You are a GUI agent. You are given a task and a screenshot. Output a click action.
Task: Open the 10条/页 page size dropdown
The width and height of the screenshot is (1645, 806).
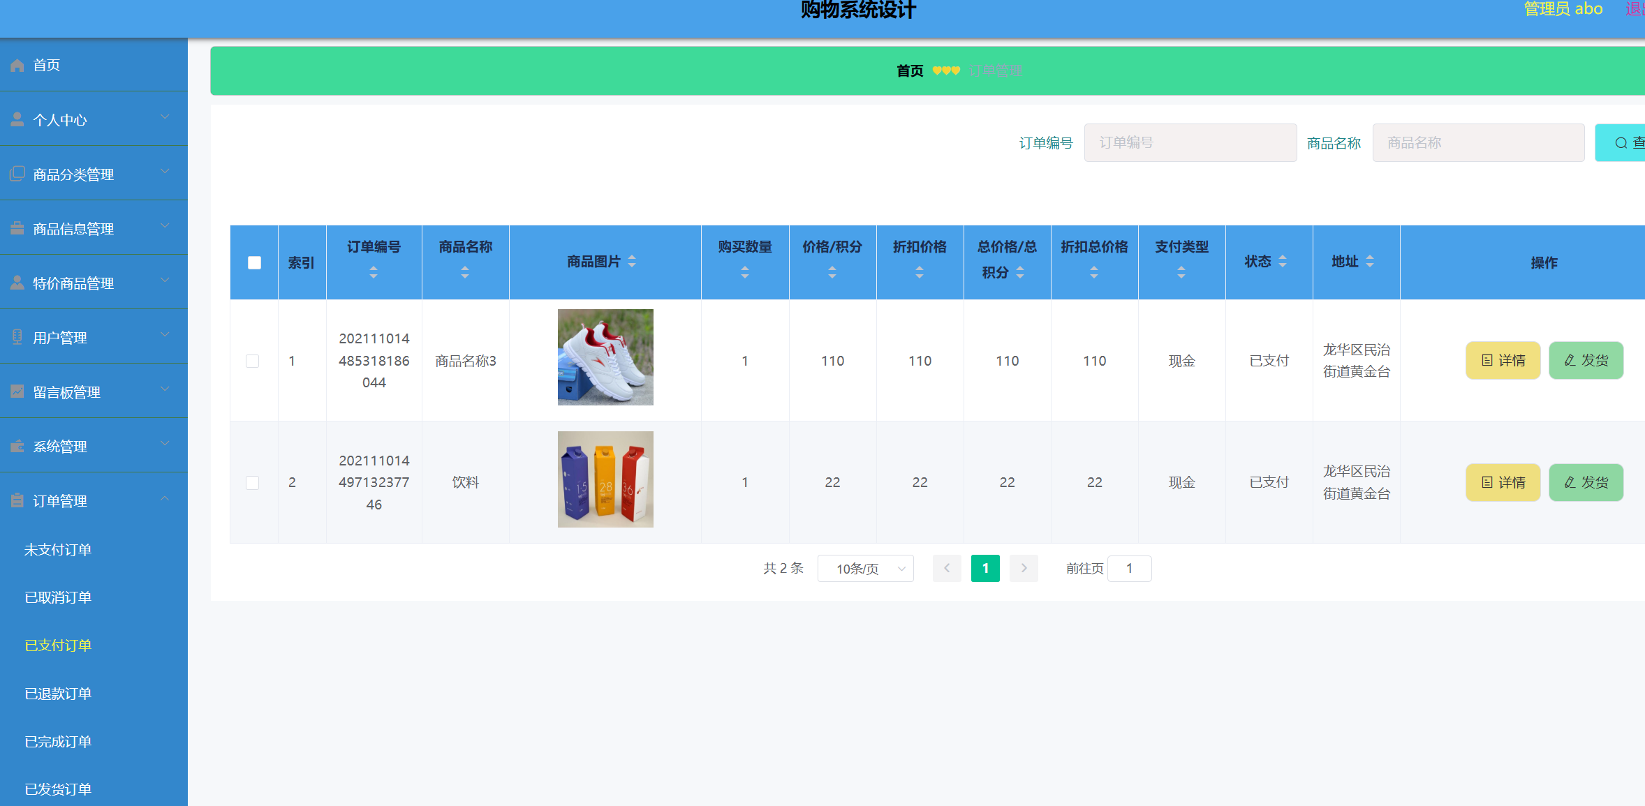[865, 568]
